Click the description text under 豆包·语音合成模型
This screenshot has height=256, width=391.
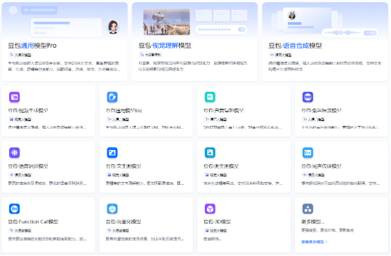click(x=325, y=66)
